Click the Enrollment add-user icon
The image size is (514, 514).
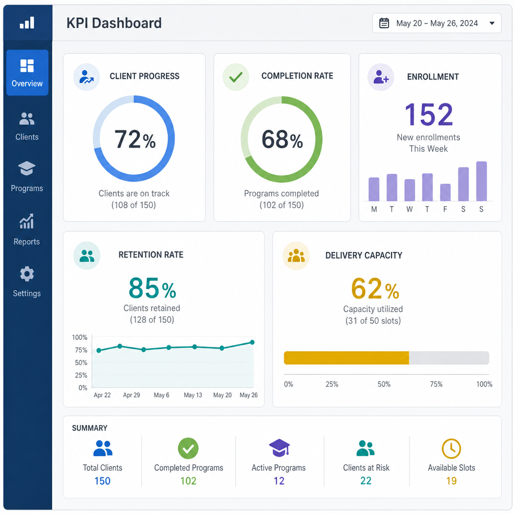point(380,77)
